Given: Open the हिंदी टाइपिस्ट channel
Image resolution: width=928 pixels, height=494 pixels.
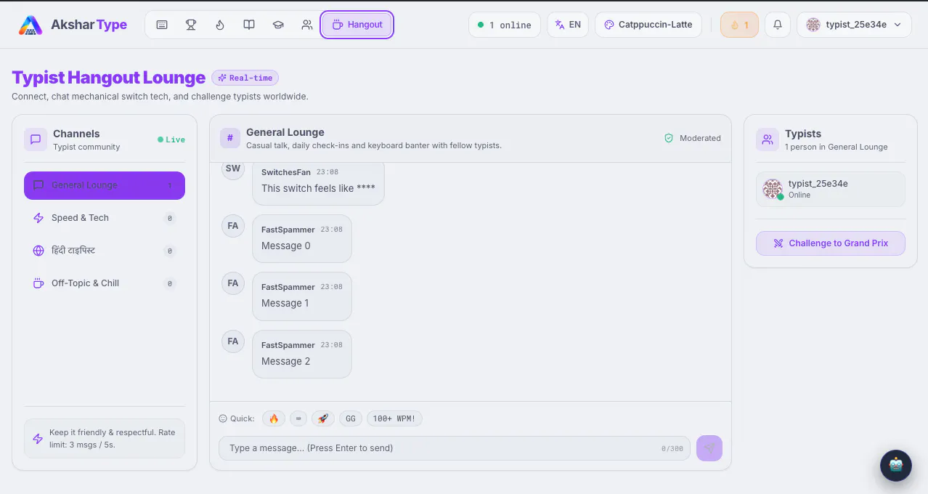Looking at the screenshot, I should pyautogui.click(x=105, y=251).
